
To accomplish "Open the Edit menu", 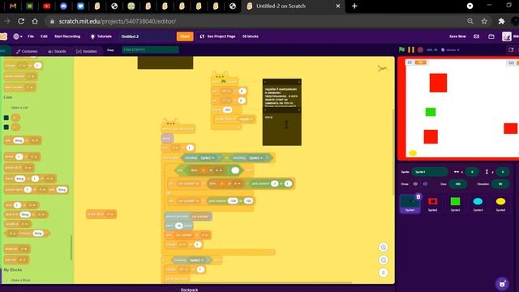I will pos(44,36).
